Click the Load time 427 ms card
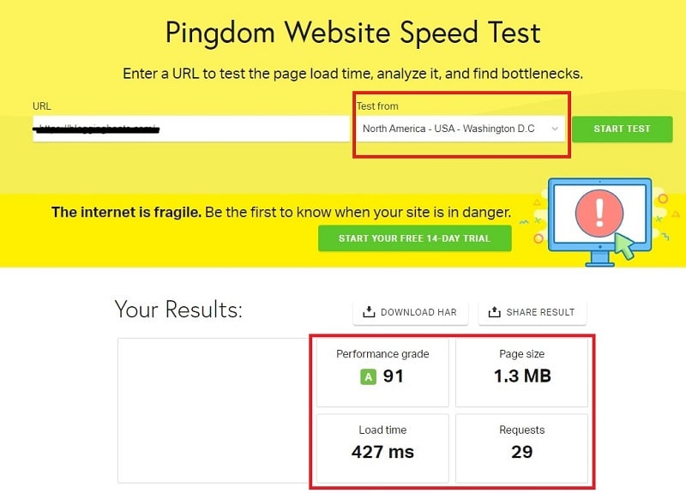Viewport: 686px width, 493px height. [x=382, y=448]
